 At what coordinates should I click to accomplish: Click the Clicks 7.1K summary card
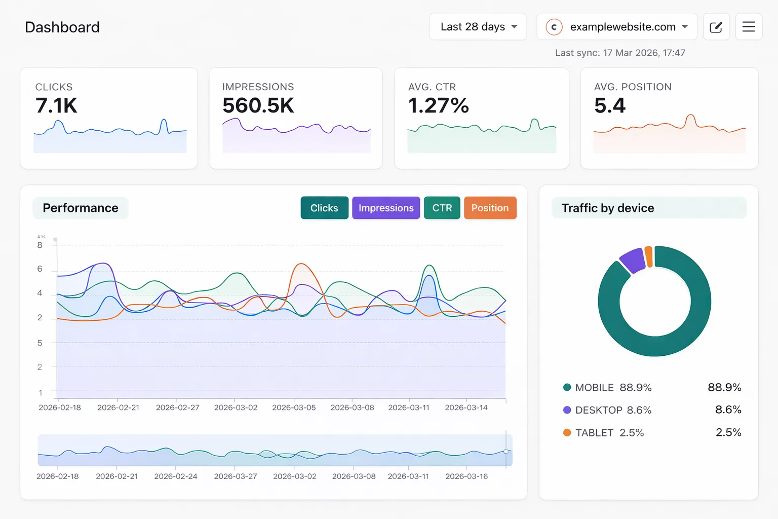point(109,118)
